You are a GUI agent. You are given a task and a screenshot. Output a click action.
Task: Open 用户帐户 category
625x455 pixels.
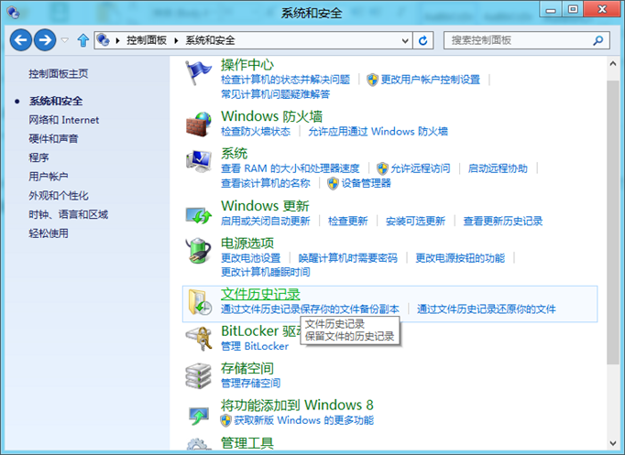[49, 177]
